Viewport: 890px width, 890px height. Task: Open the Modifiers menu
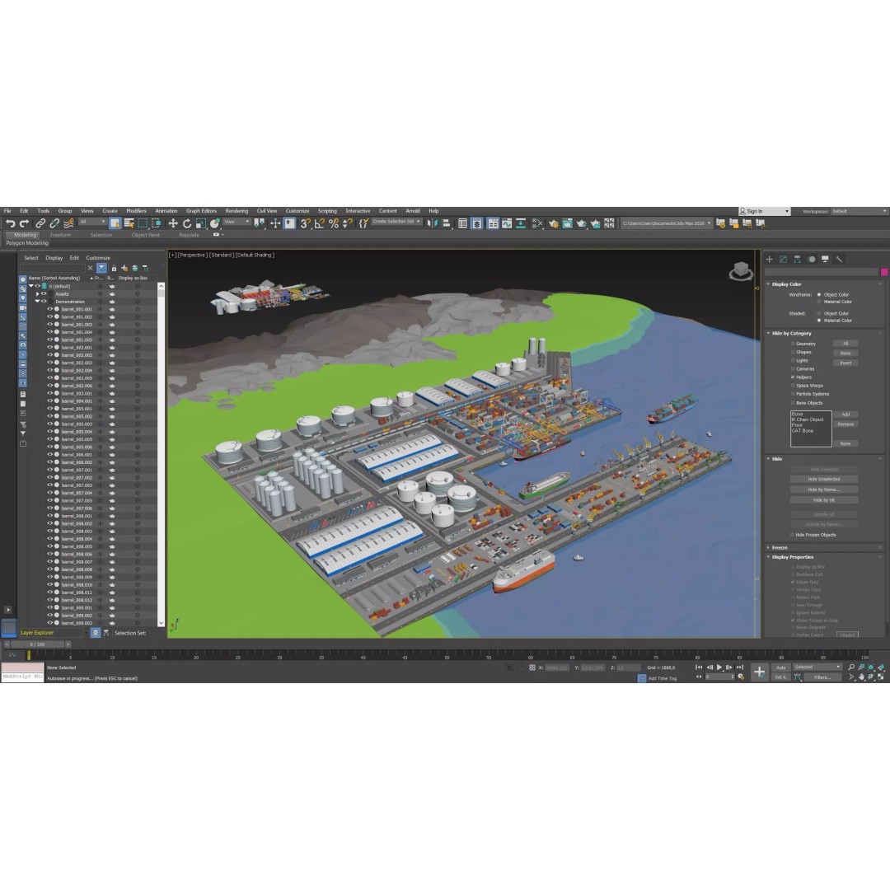(136, 211)
